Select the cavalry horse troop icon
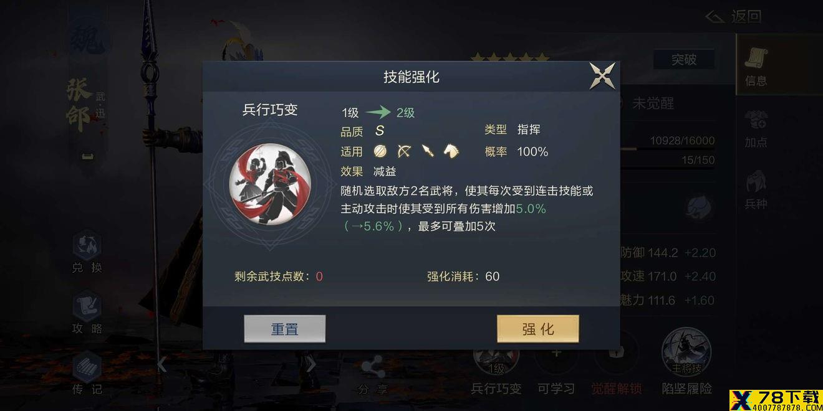Image resolution: width=823 pixels, height=411 pixels. coord(451,151)
